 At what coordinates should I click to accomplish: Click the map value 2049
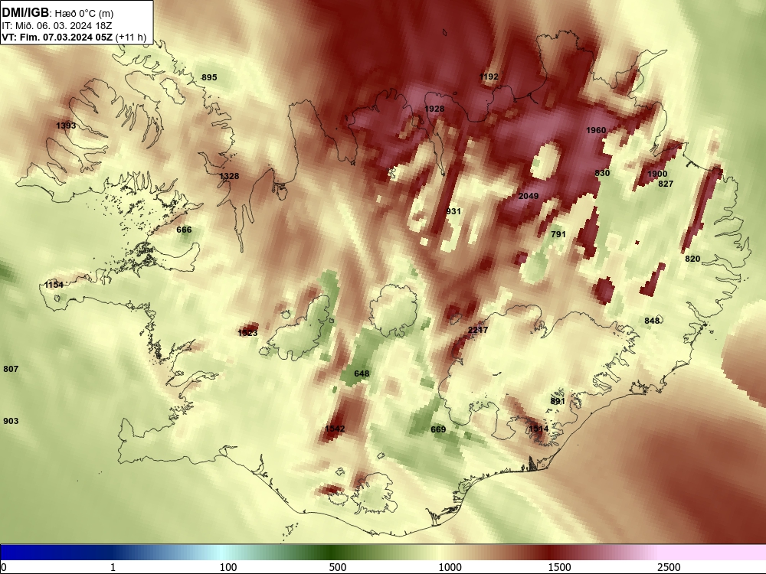(x=529, y=196)
